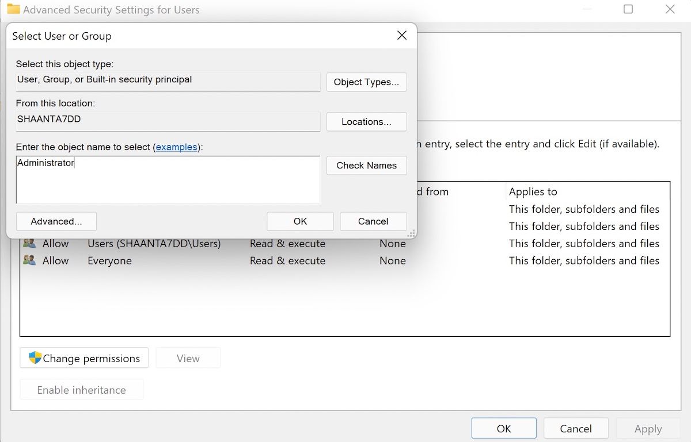Click Apply in Advanced Security Settings window
691x442 pixels.
[x=648, y=429]
